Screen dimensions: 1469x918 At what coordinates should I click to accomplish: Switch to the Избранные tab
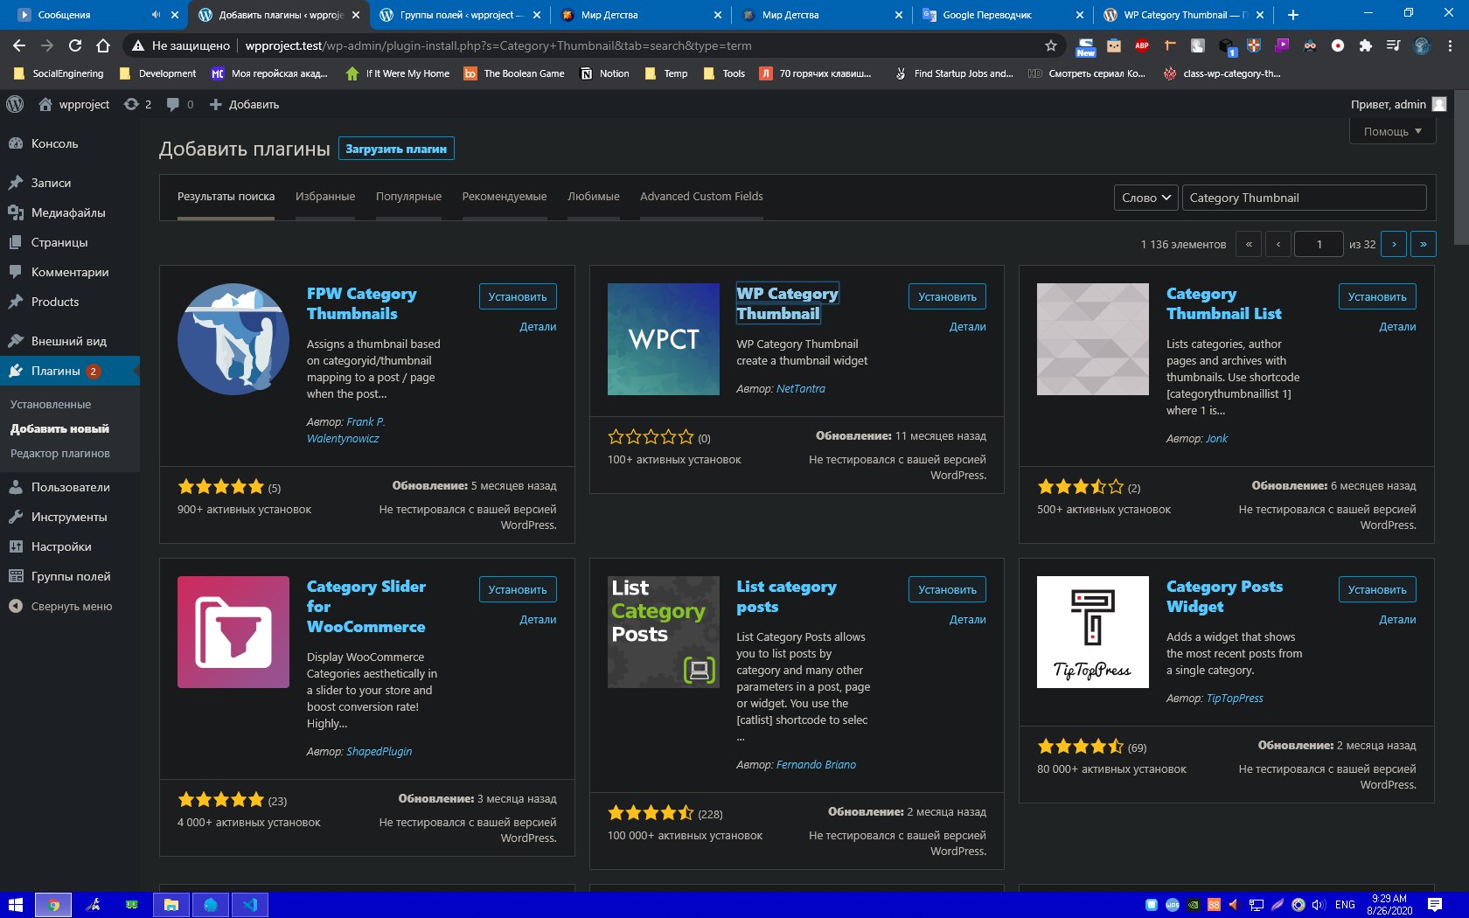[x=325, y=196]
